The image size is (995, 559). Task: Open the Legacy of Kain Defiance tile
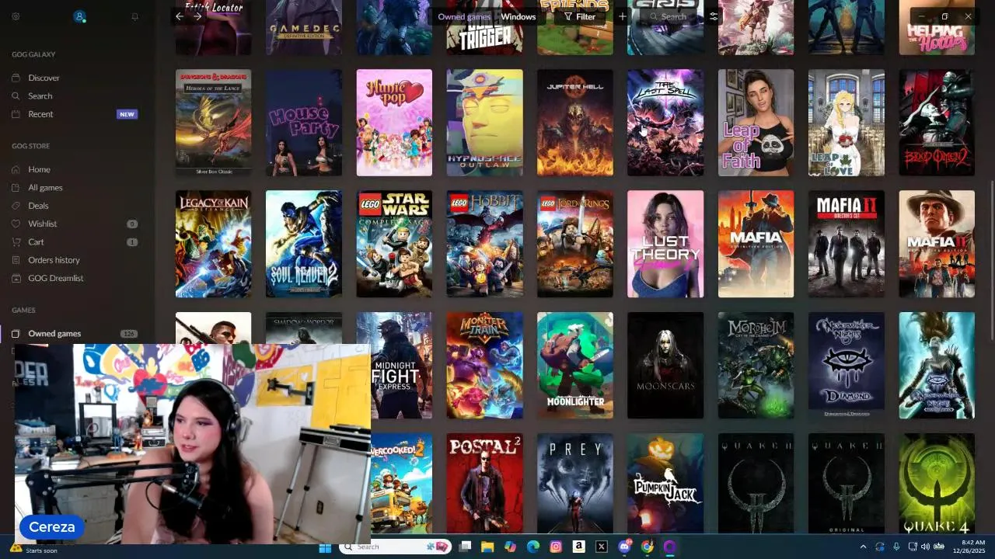(213, 244)
